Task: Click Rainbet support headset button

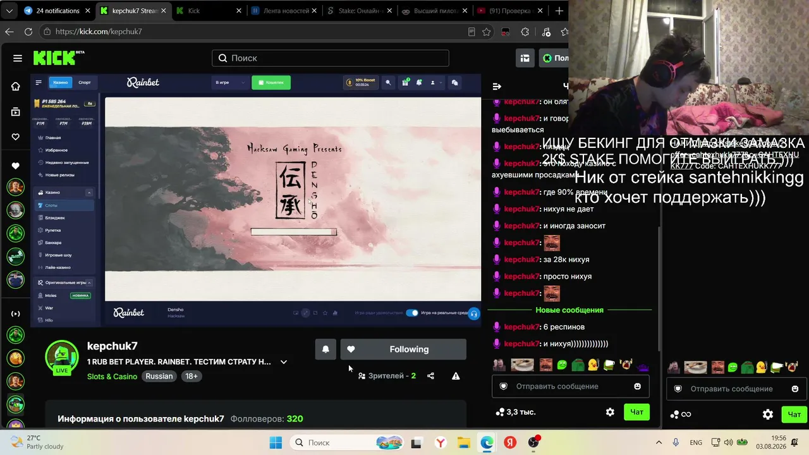Action: pos(474,313)
